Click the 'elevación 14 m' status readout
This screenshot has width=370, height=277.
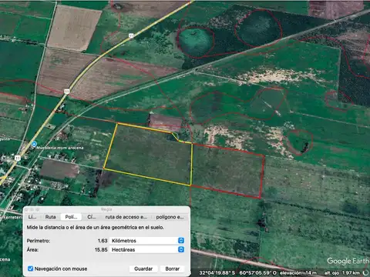pos(298,272)
